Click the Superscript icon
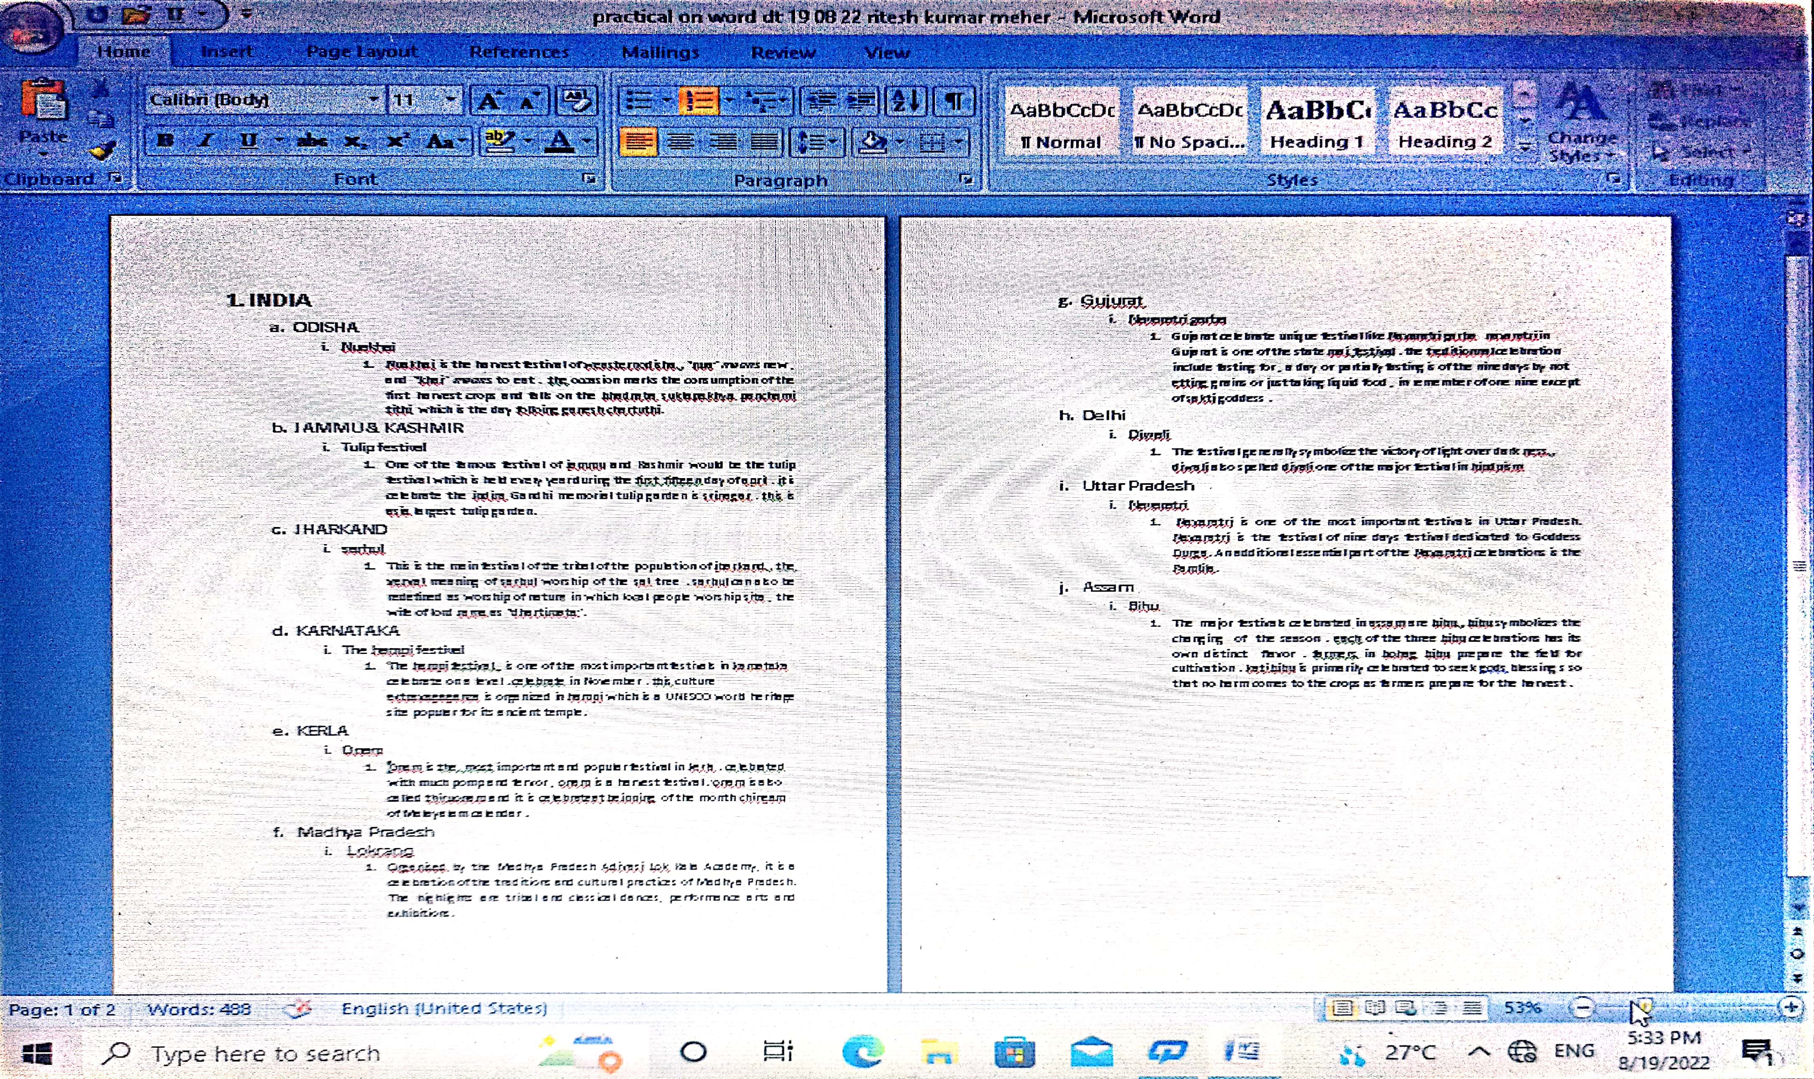The height and width of the screenshot is (1079, 1814). pyautogui.click(x=396, y=140)
